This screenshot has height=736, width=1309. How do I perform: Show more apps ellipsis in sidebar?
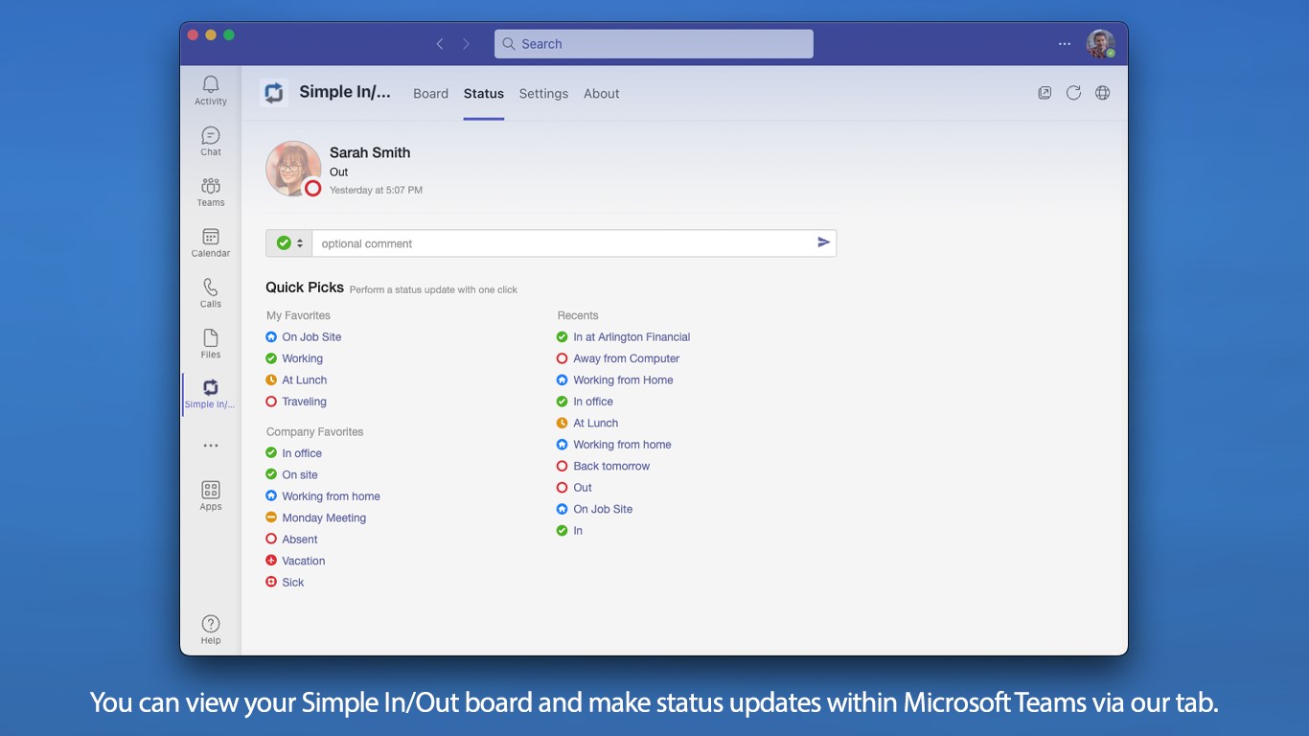coord(211,446)
